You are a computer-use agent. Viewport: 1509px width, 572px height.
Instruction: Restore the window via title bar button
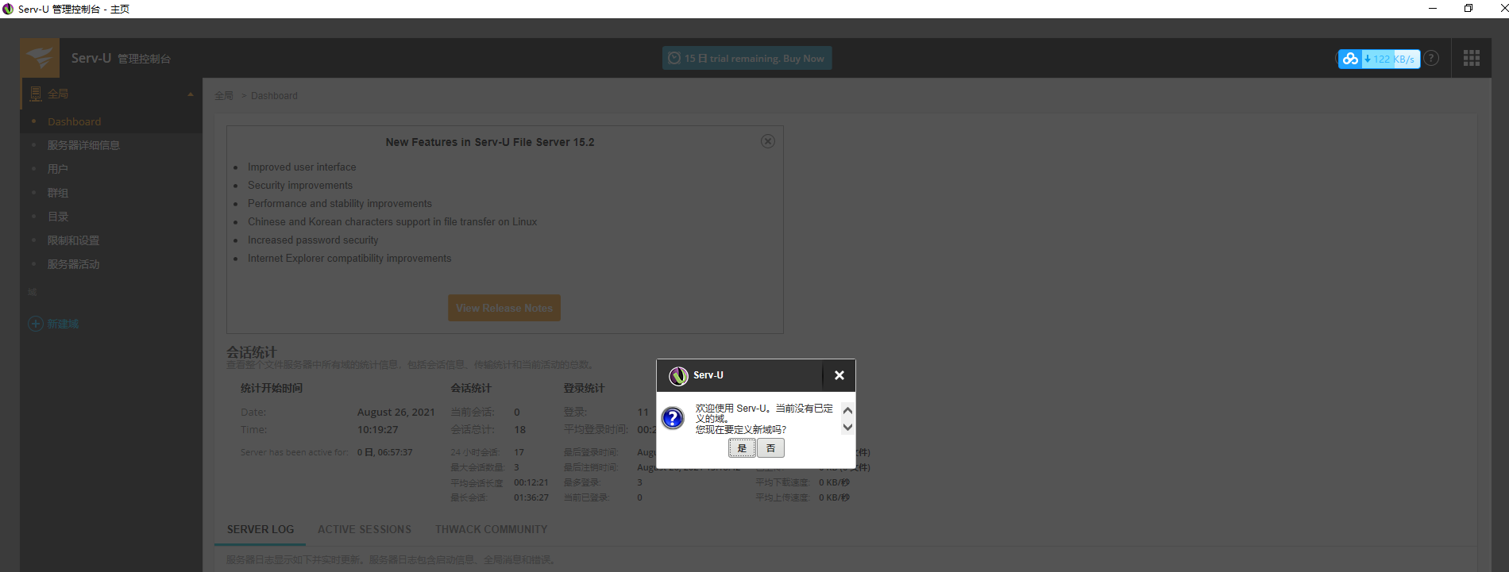coord(1468,8)
